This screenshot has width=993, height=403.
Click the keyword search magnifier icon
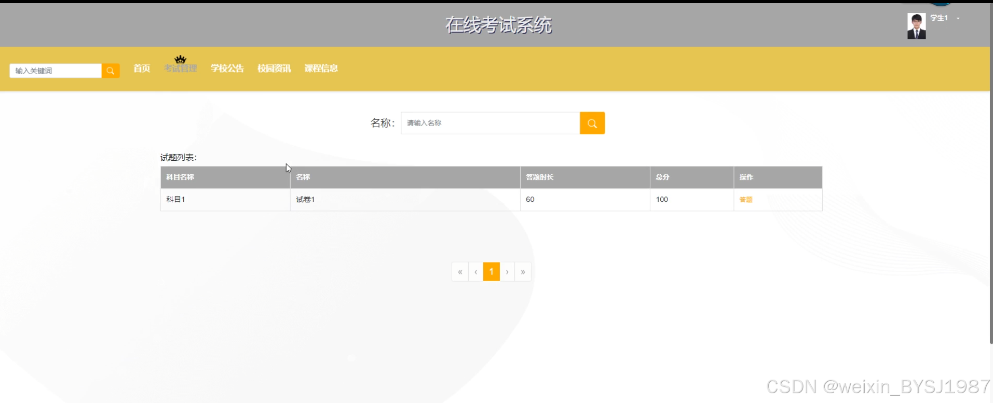pos(111,71)
